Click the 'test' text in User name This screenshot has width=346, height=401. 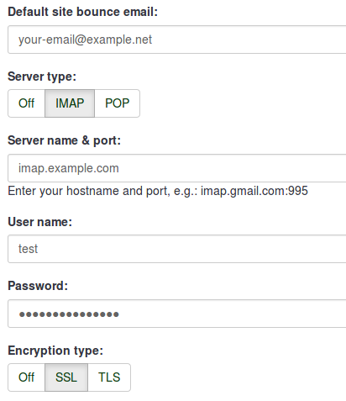click(x=28, y=249)
